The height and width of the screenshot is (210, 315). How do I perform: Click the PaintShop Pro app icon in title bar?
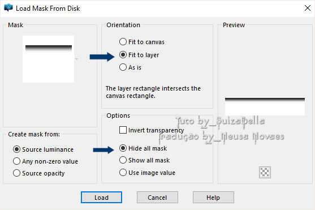point(8,8)
